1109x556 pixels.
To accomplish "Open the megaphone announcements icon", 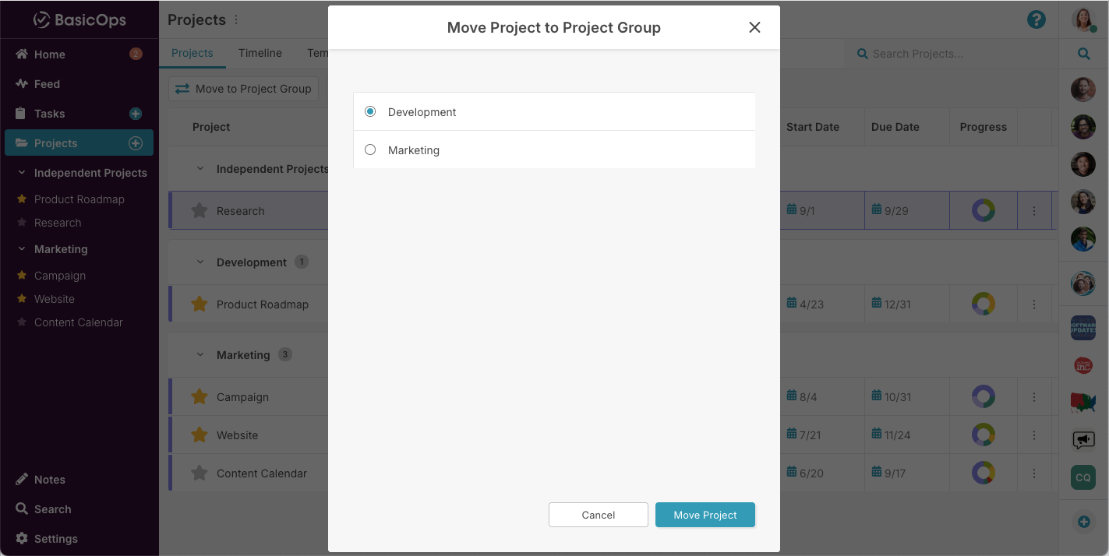I will click(1083, 440).
